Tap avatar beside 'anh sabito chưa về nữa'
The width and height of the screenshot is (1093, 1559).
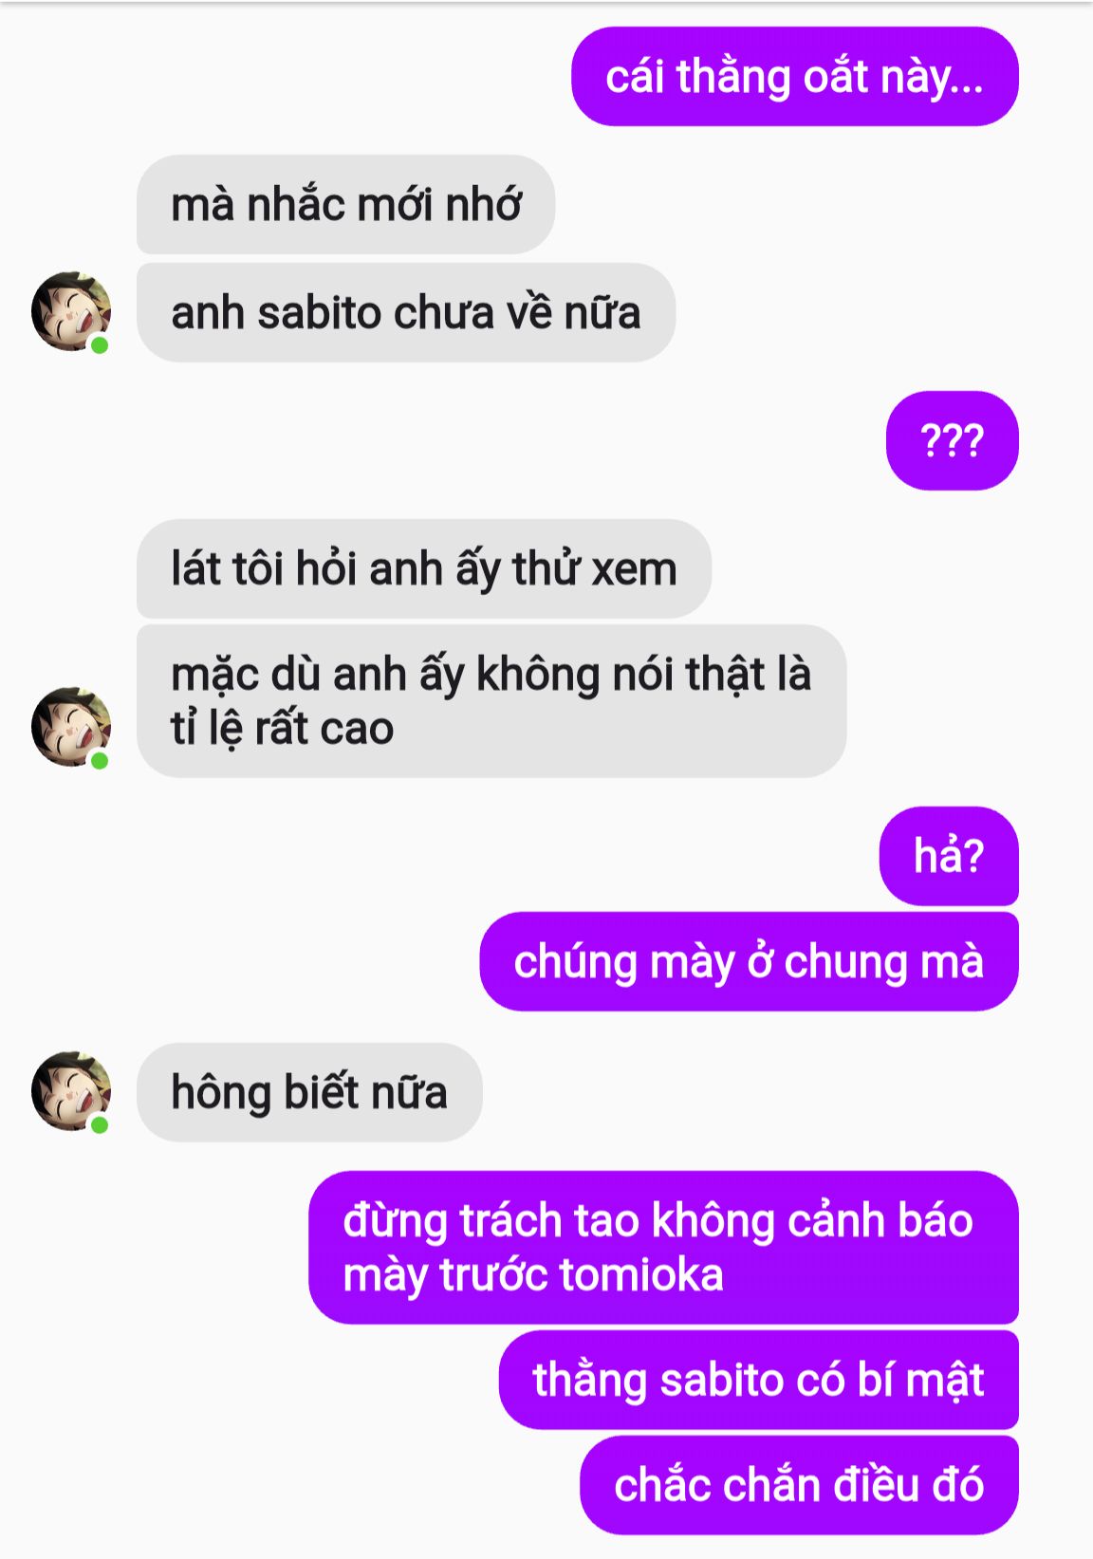coord(71,311)
